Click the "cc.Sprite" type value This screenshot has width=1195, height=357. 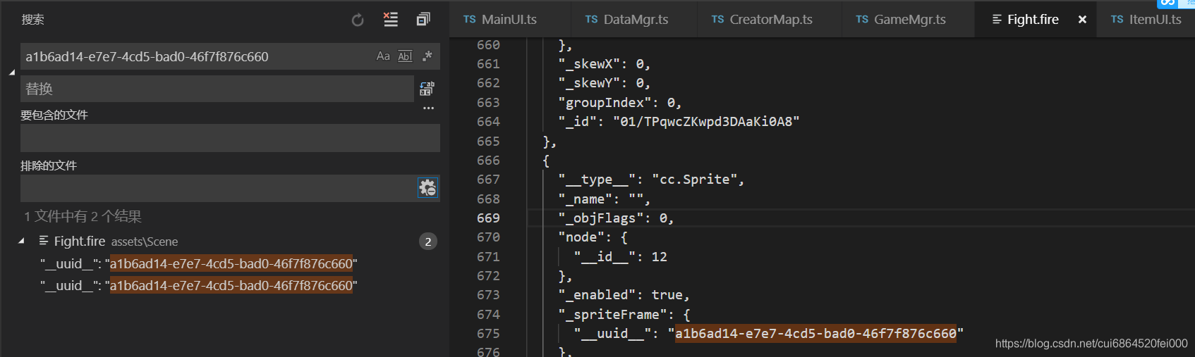click(x=694, y=180)
